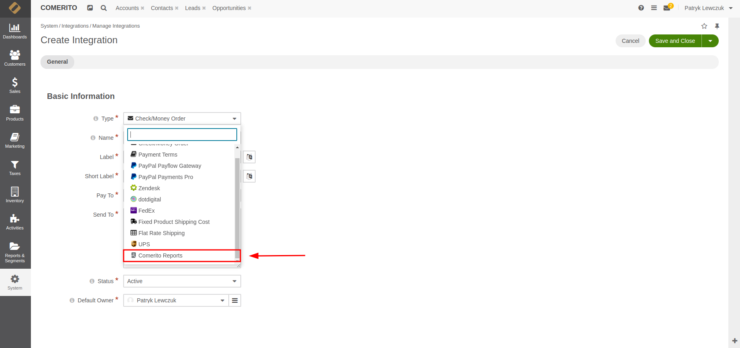Pin this page with the pin icon
740x348 pixels.
[x=717, y=26]
